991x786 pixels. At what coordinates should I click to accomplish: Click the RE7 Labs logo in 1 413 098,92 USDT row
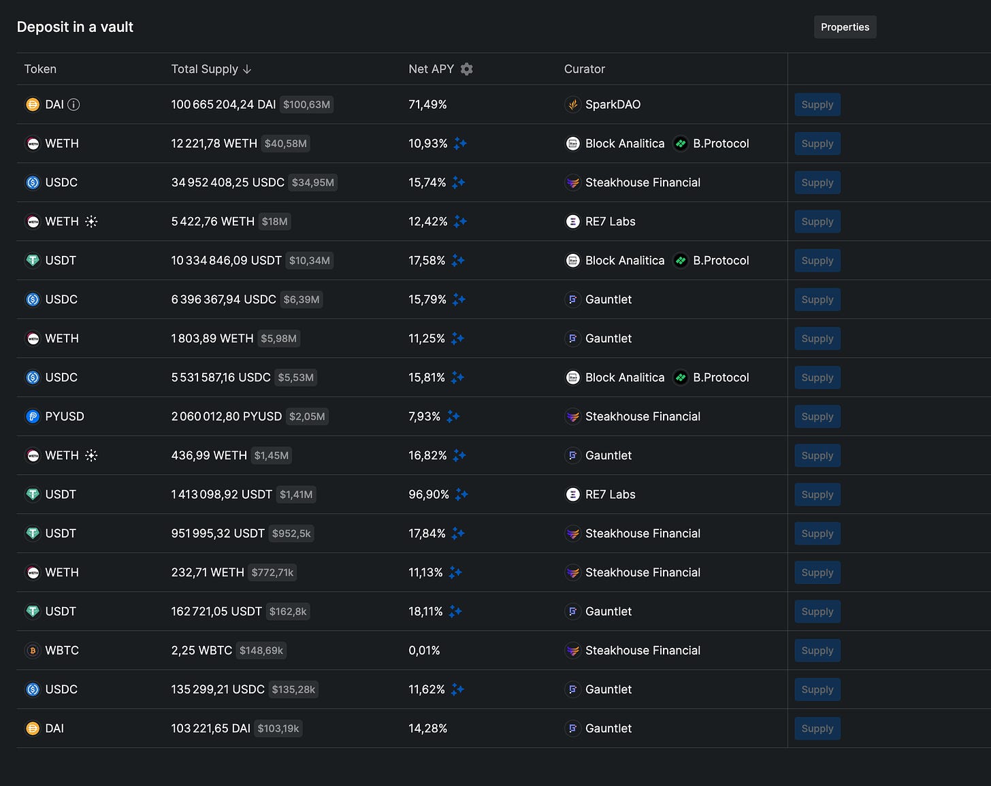pos(573,494)
